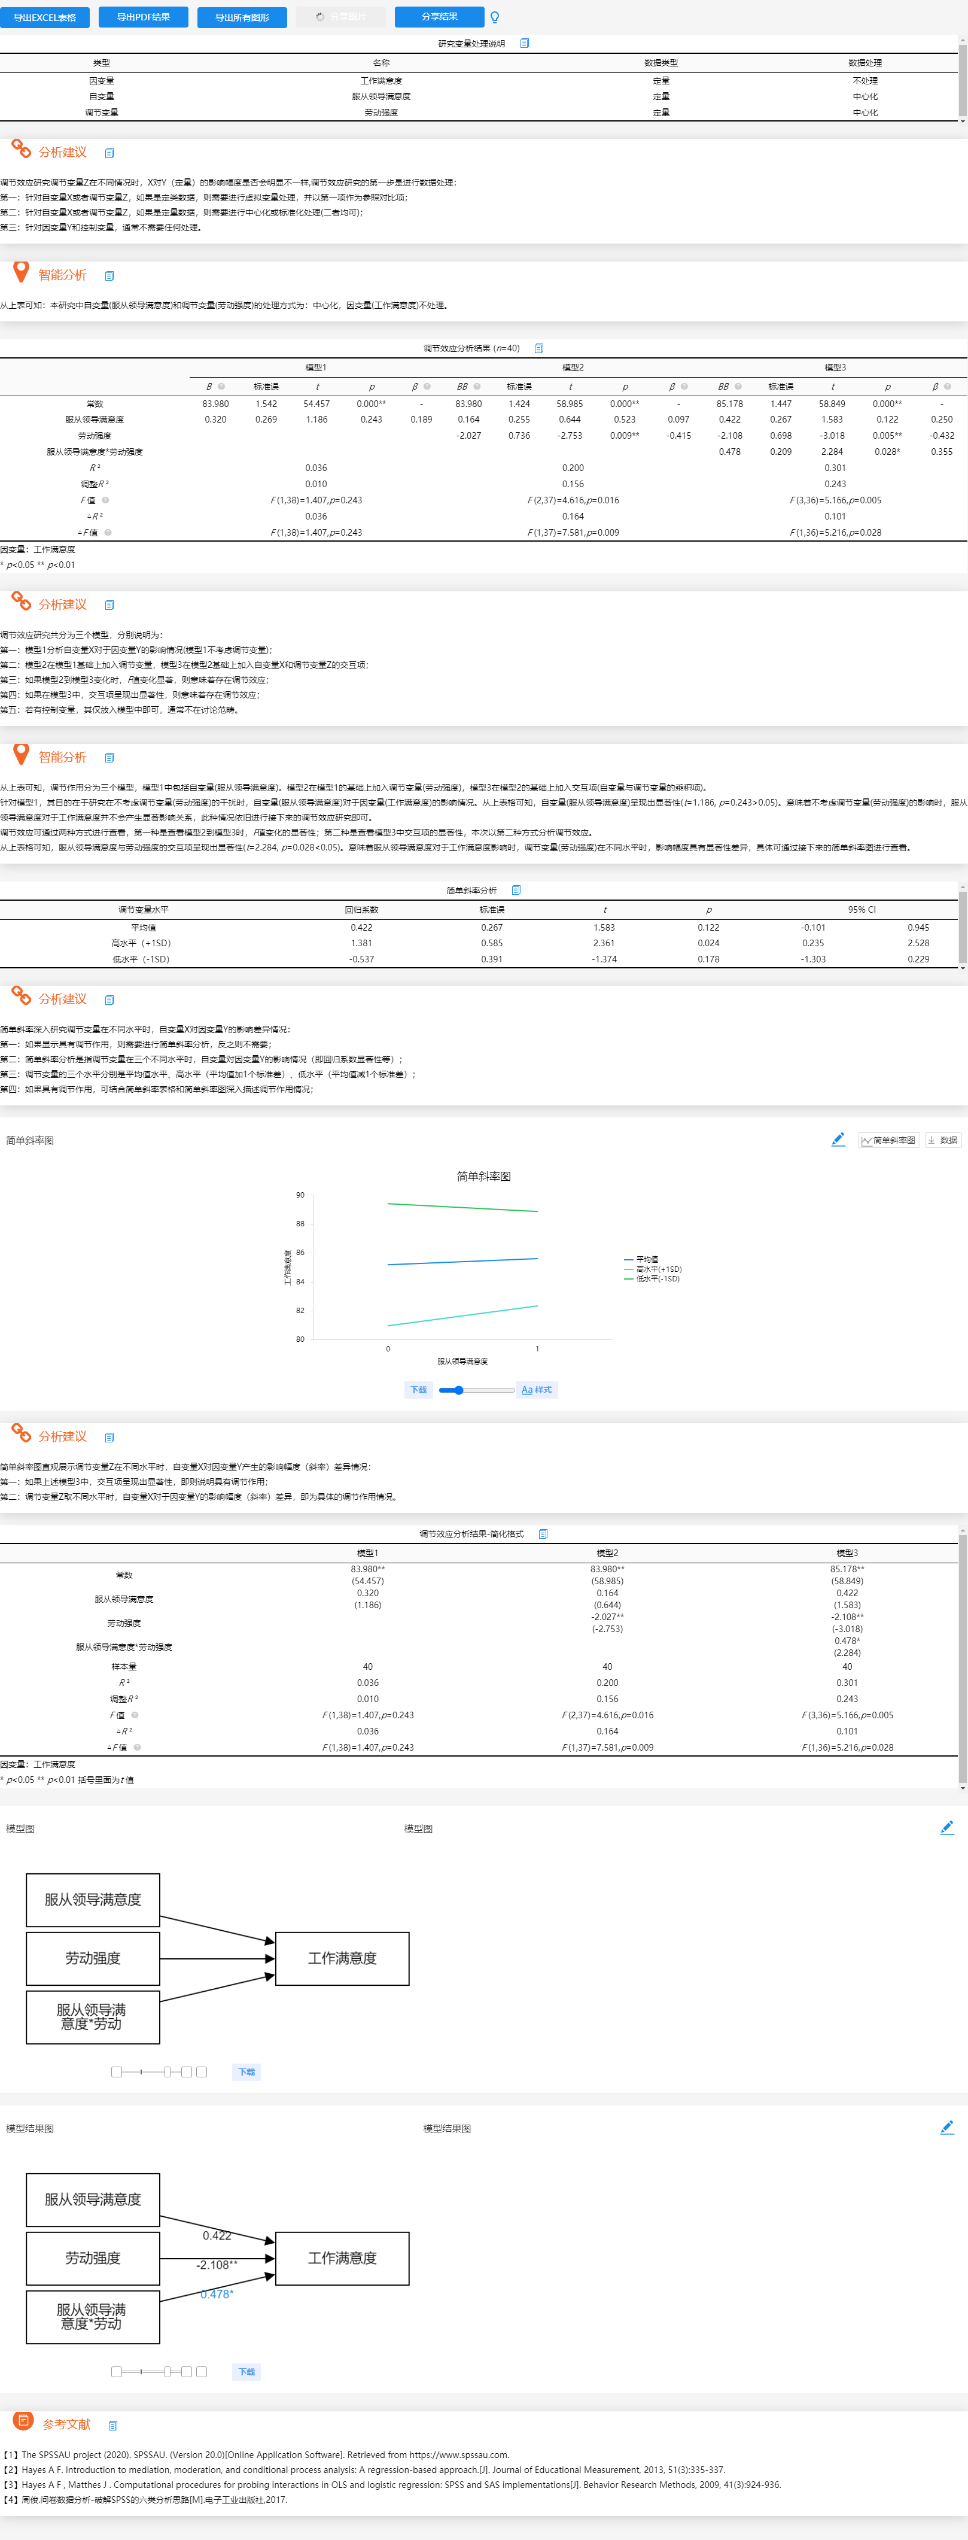Image resolution: width=968 pixels, height=2540 pixels.
Task: Click the 数据 download button above the chart
Action: pyautogui.click(x=942, y=1141)
